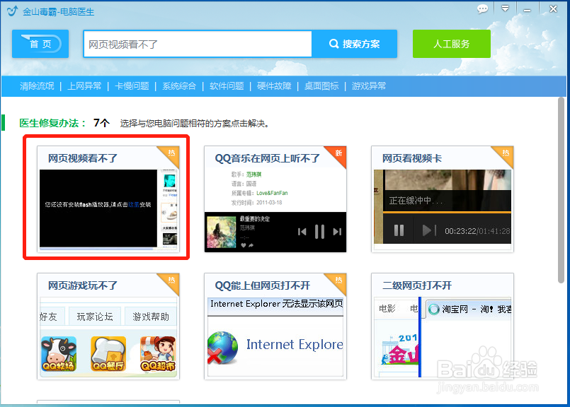Open the 网页看视频卡 solution title
570x407 pixels.
[x=412, y=158]
